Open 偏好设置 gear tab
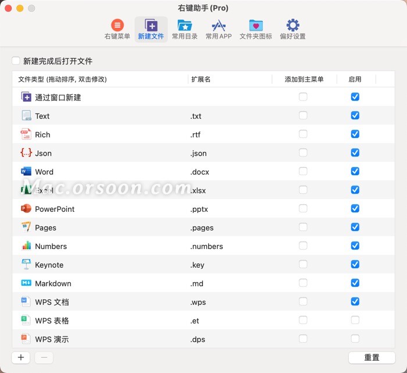The height and width of the screenshot is (373, 407). click(293, 29)
